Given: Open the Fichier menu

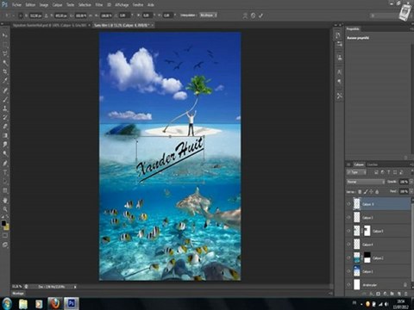Looking at the screenshot, I should tap(16, 4).
